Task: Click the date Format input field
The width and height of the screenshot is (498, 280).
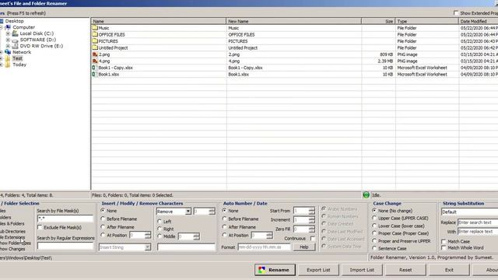Action: tap(264, 247)
